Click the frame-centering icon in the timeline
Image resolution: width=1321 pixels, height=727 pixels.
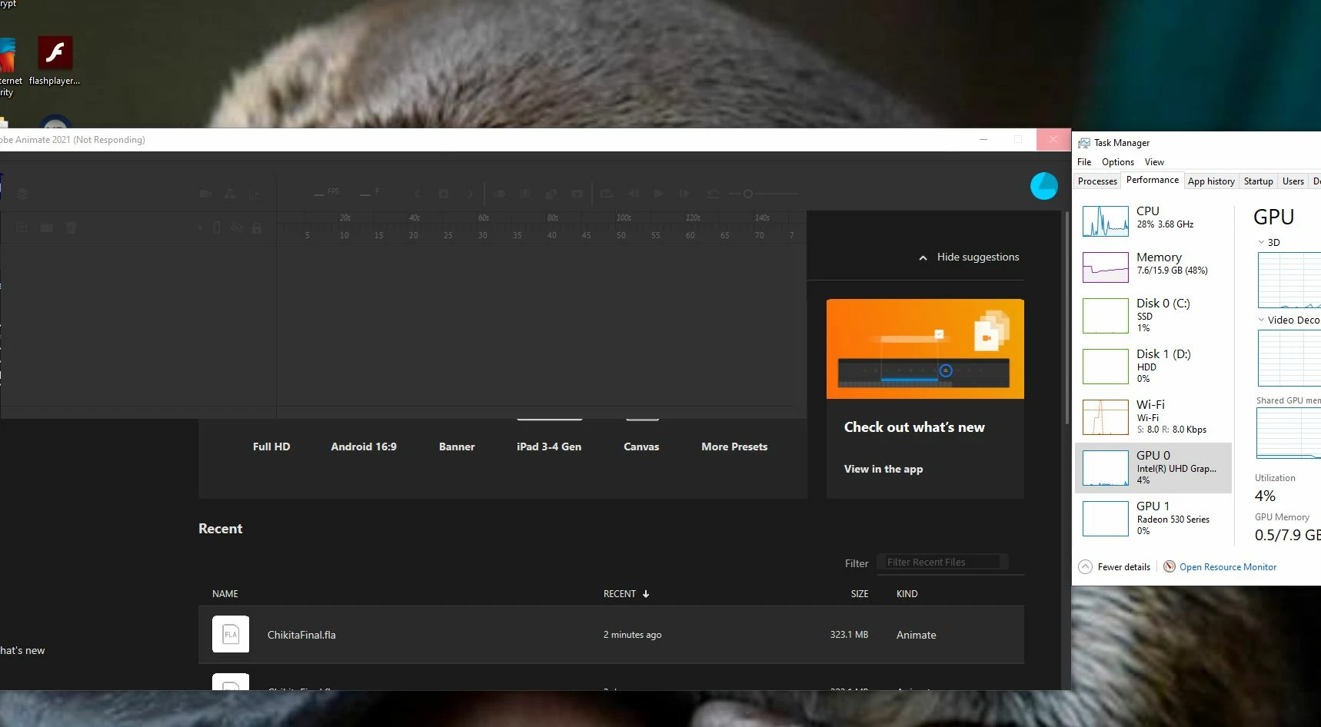click(577, 194)
